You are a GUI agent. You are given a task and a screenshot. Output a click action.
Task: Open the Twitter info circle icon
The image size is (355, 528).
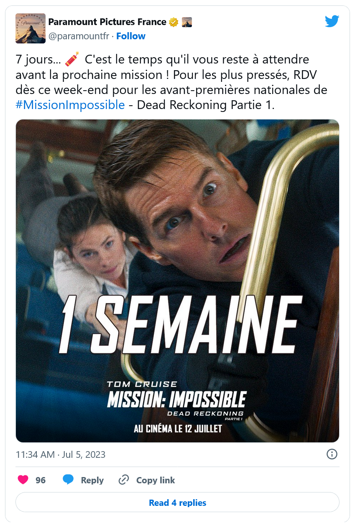[x=332, y=454]
